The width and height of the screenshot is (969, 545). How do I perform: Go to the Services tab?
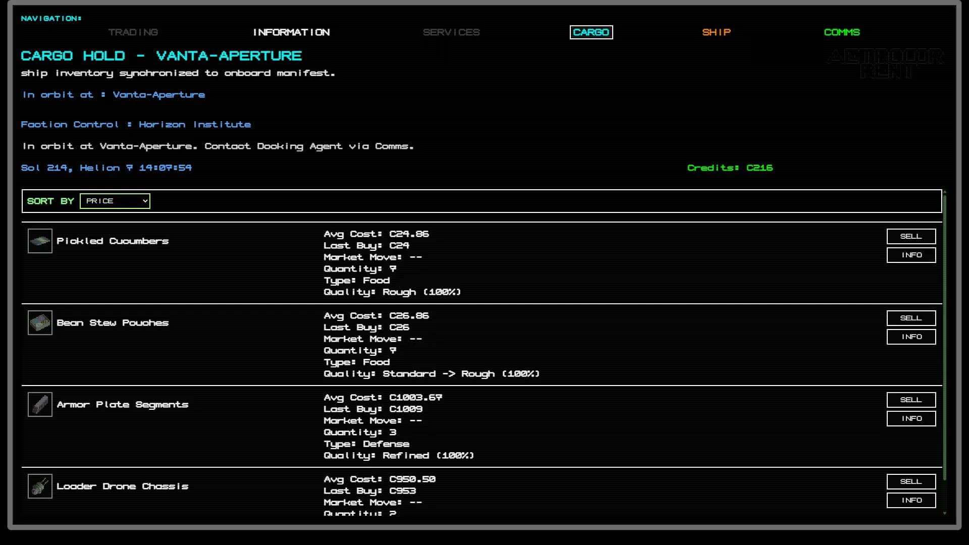click(x=451, y=32)
